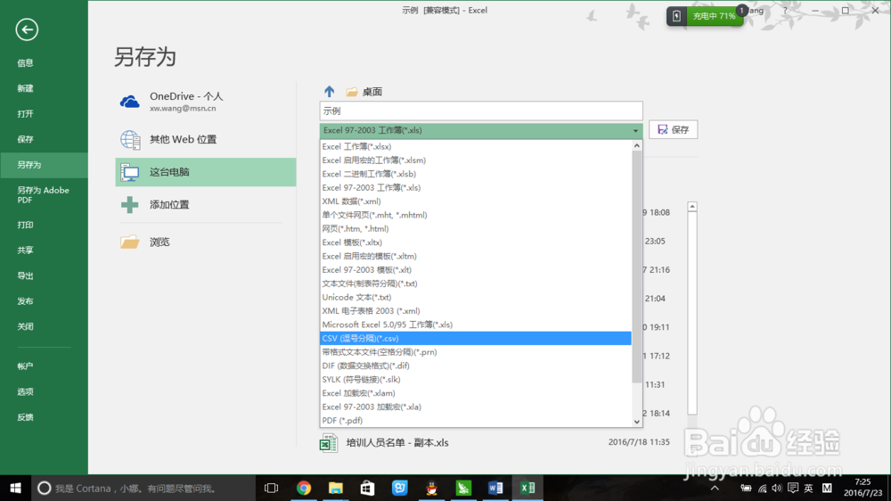The height and width of the screenshot is (501, 891).
Task: Click the Other Web Locations globe icon
Action: click(129, 140)
